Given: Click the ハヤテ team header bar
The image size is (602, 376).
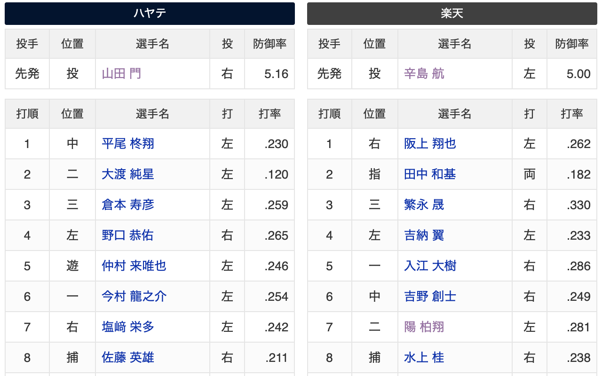Looking at the screenshot, I should coord(150,13).
